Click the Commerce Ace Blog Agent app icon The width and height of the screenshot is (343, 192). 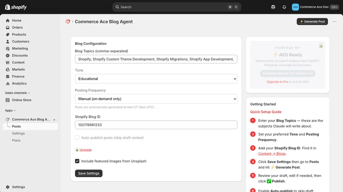pos(8,119)
